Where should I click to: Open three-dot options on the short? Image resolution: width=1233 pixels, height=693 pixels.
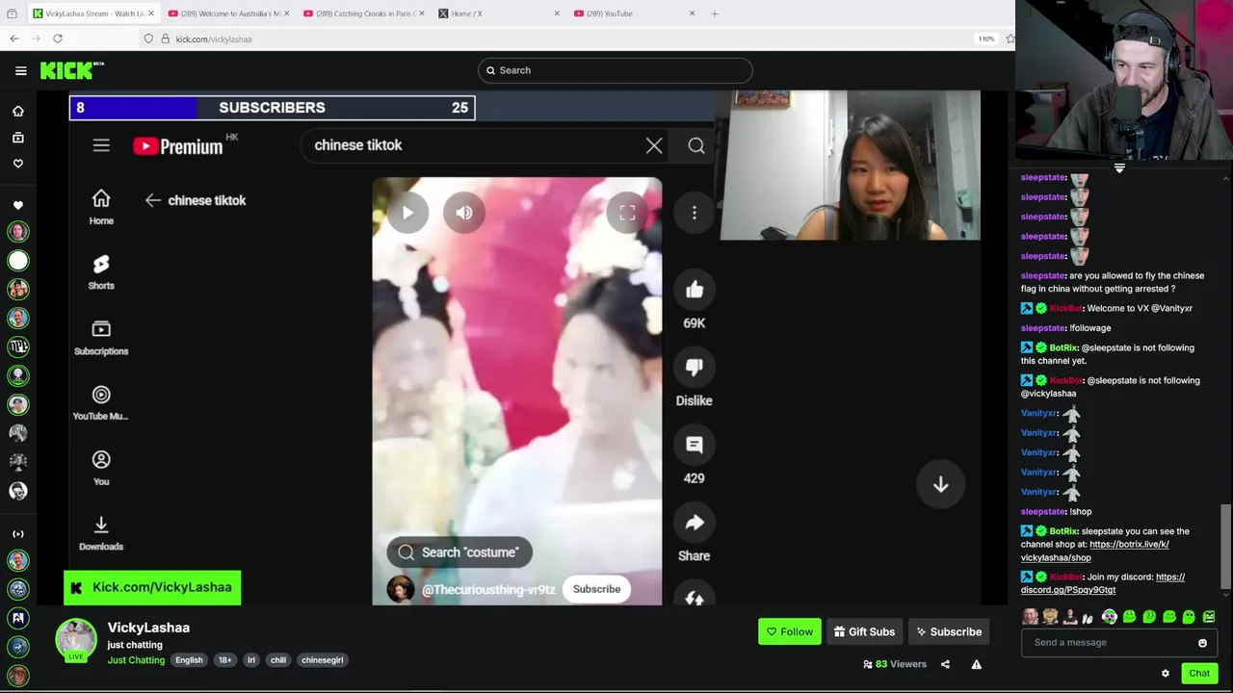[x=695, y=213]
